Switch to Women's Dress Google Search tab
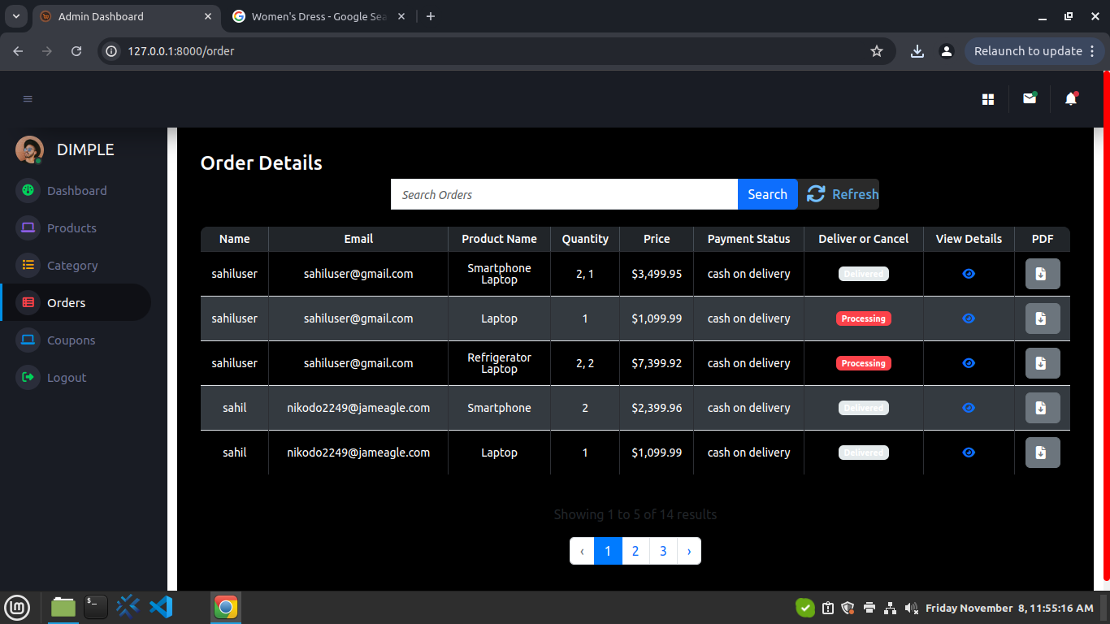The width and height of the screenshot is (1110, 624). pos(319,16)
